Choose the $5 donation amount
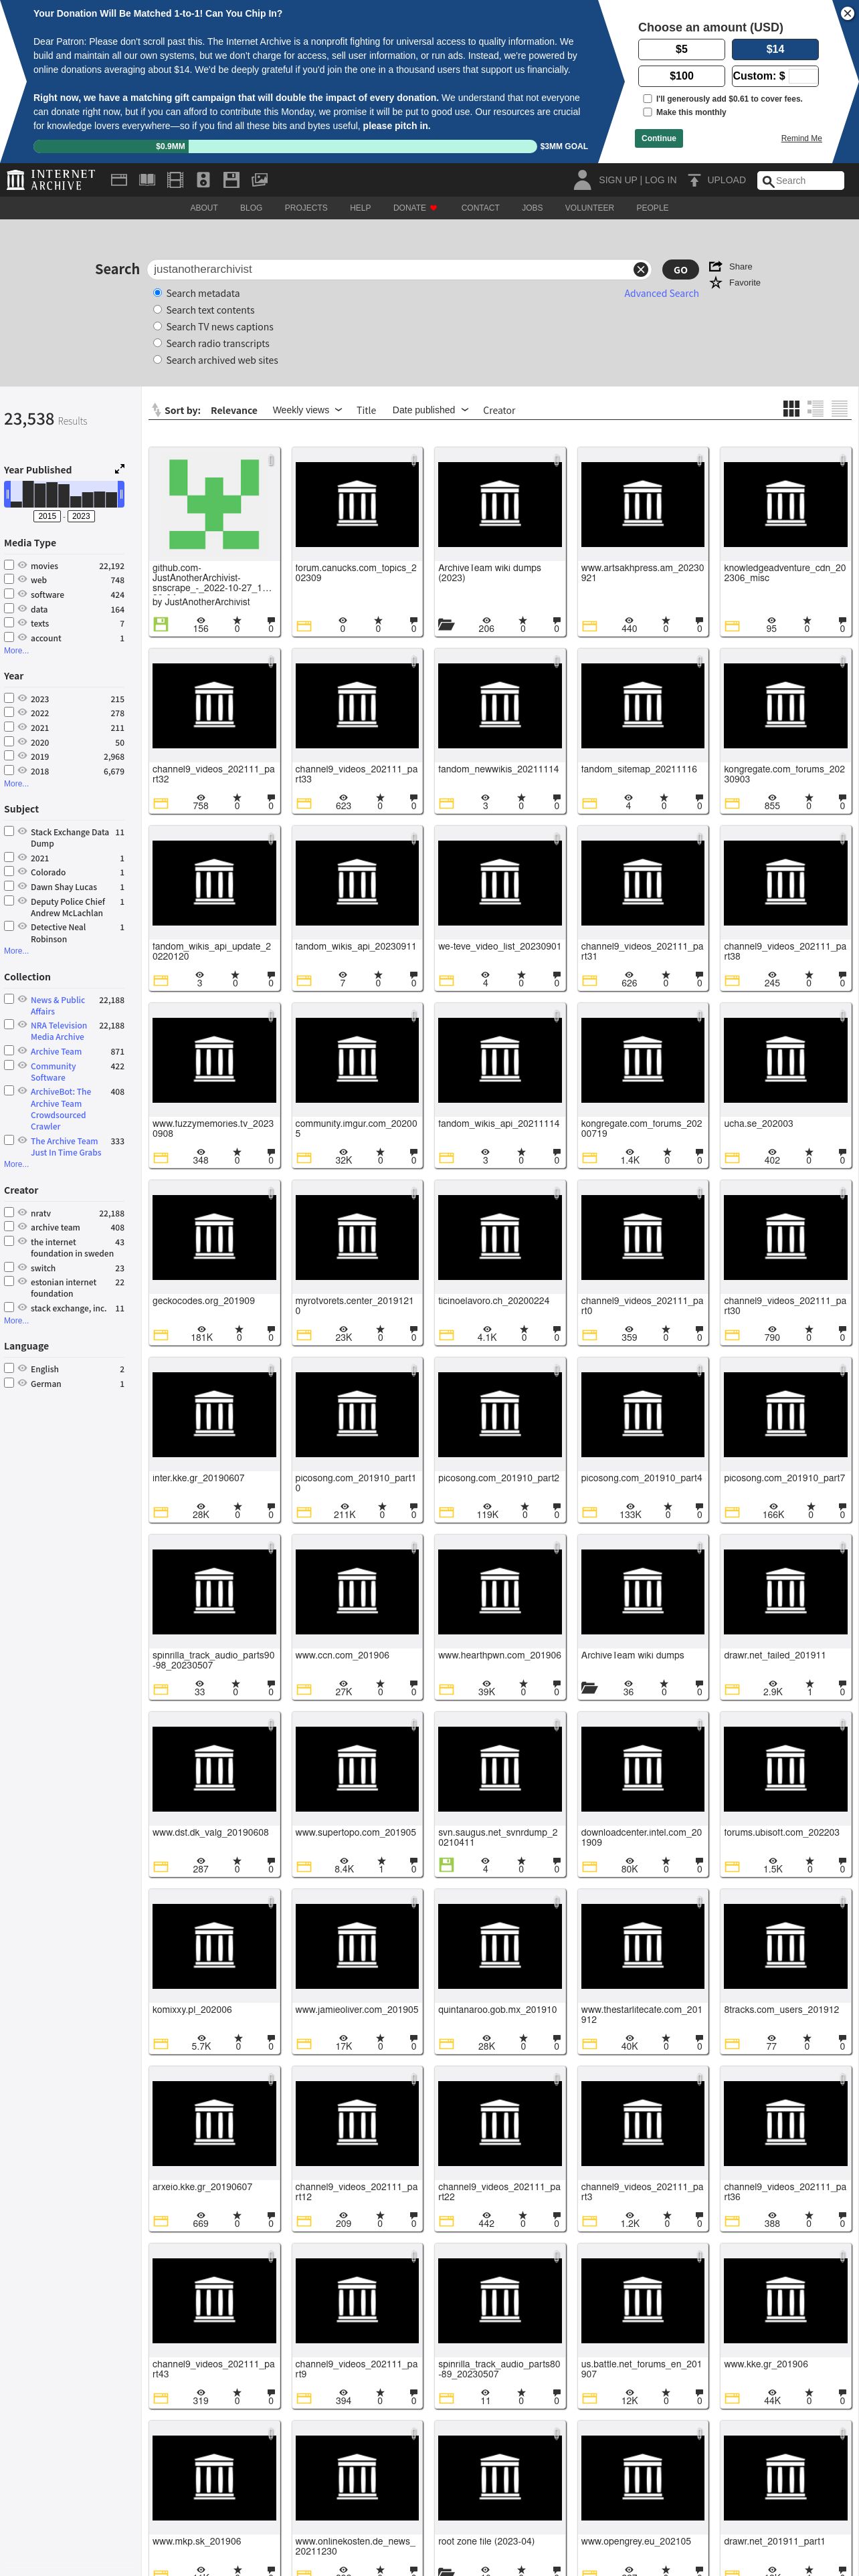This screenshot has height=2576, width=859. click(681, 49)
